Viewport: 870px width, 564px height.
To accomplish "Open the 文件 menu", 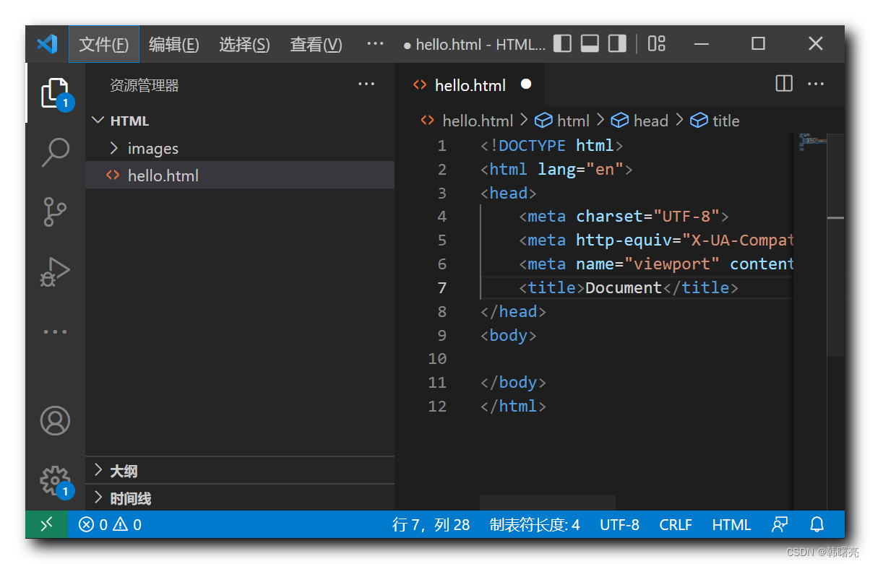I will [103, 44].
